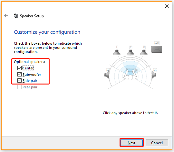
Task: Test the right front speaker icon
Action: tap(144, 52)
